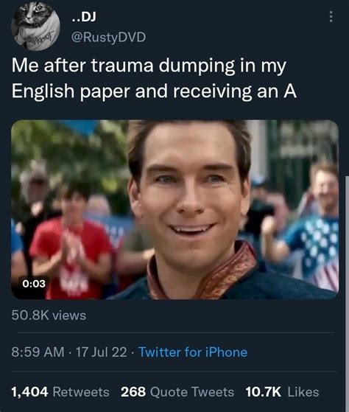Viewport: 349px width, 412px height.
Task: Show the 268 Quote Tweets list
Action: [x=177, y=392]
